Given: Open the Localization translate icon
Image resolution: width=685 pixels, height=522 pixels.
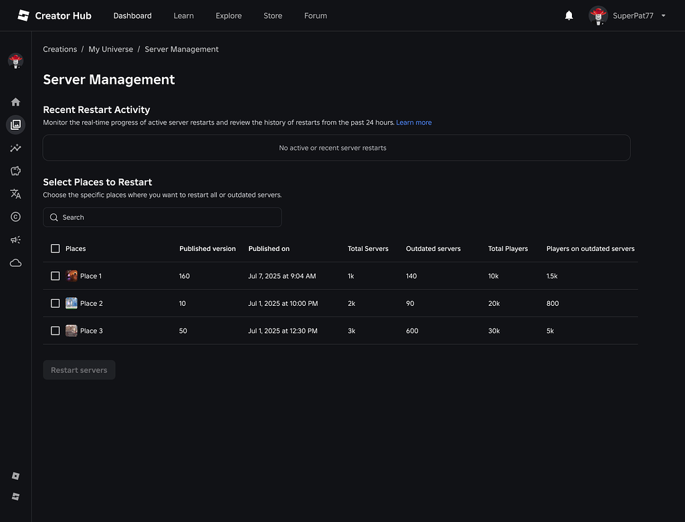Looking at the screenshot, I should coord(15,194).
